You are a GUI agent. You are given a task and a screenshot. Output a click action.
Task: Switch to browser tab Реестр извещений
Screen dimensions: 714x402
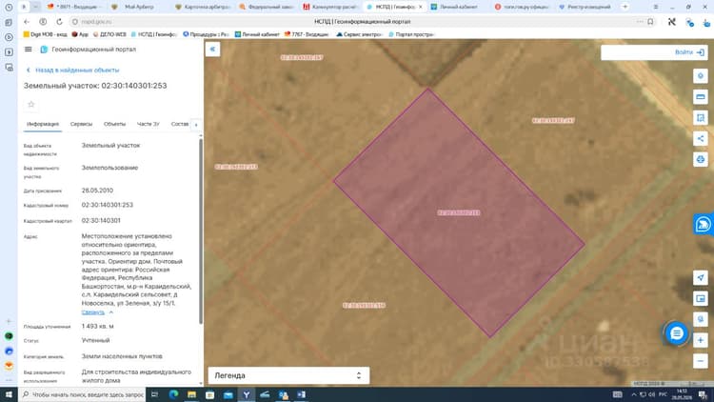588,7
